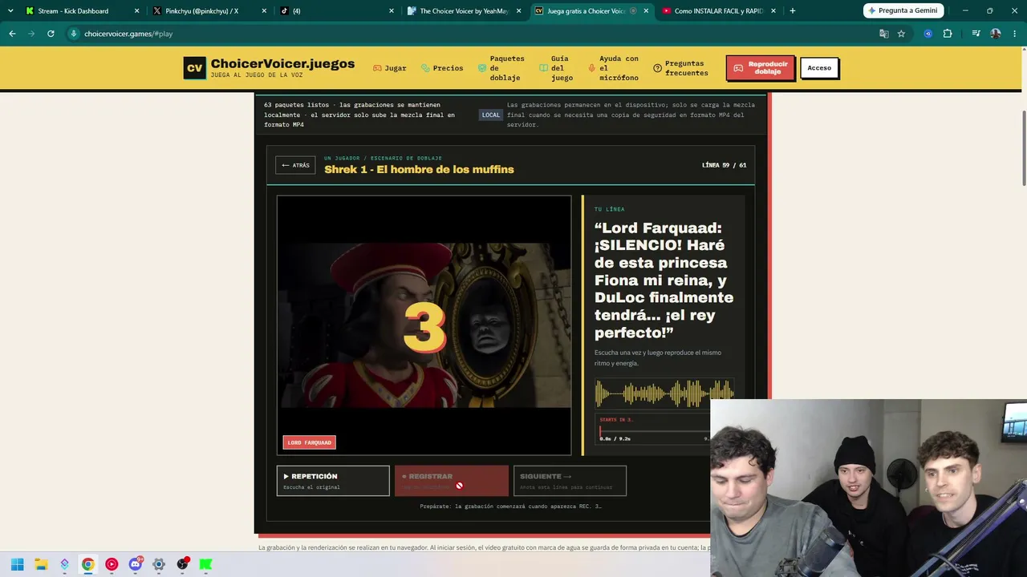Open the Windows Start menu

pyautogui.click(x=17, y=564)
